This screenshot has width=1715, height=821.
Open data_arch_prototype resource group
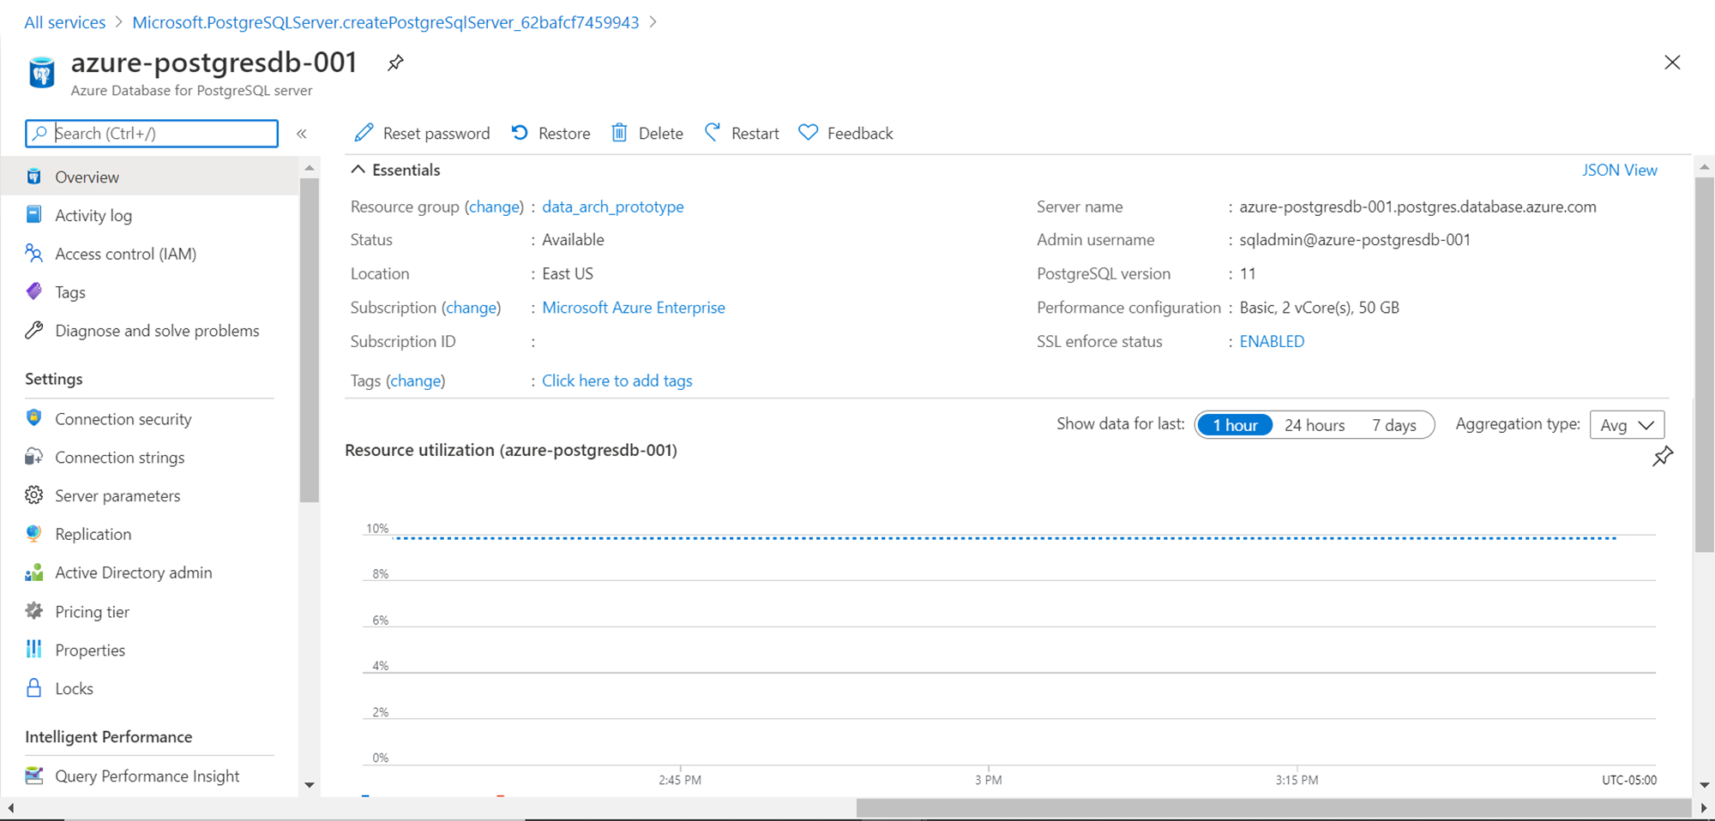tap(612, 207)
